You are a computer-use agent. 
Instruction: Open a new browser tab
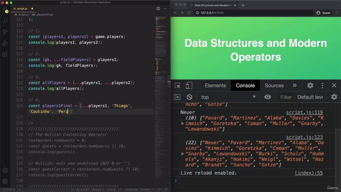pyautogui.click(x=243, y=5)
